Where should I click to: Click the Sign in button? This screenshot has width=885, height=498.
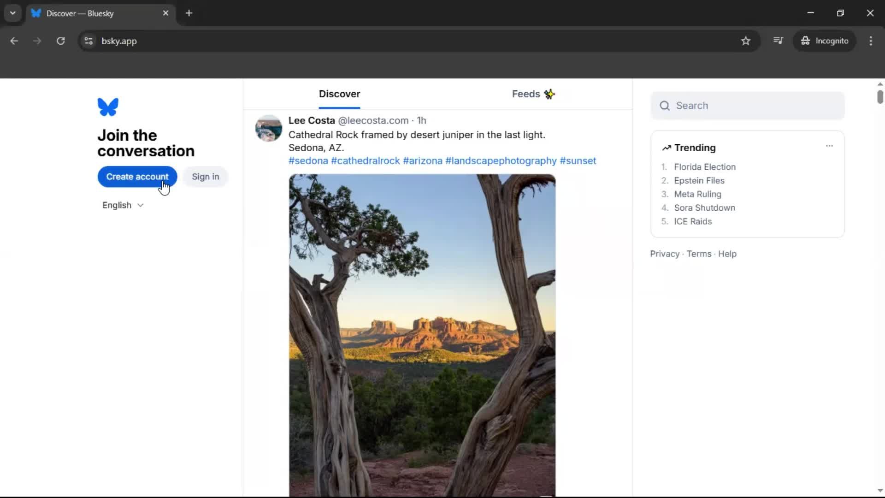206,177
